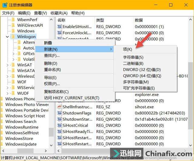Screen dimensions: 194x161
Task: Collapse the Winlogon tree node
Action: tap(7, 37)
